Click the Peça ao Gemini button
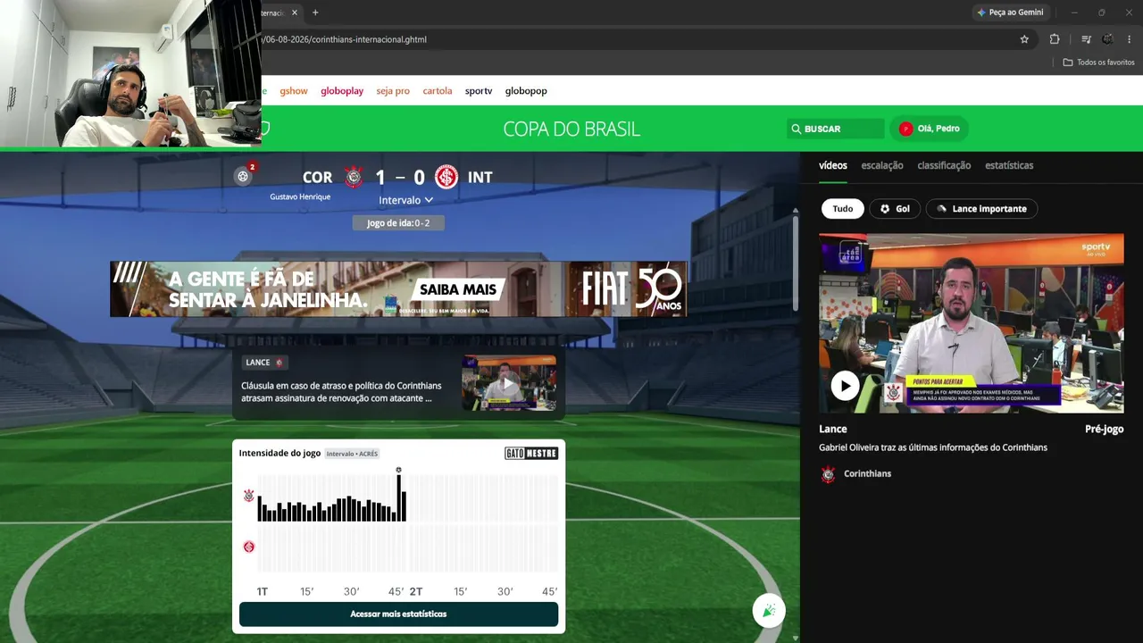 (x=1010, y=13)
